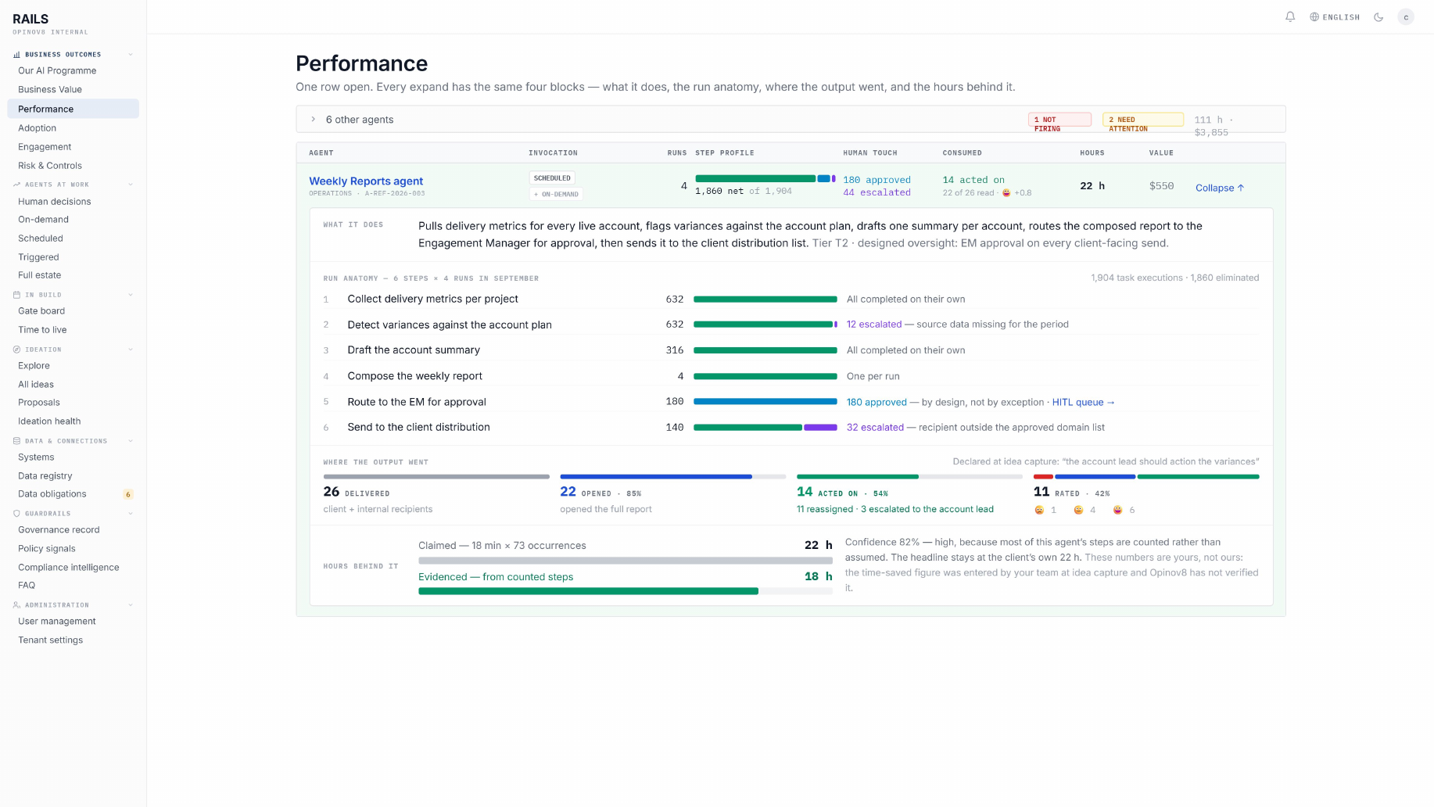Click the In Build section icon
1434x807 pixels.
[16, 295]
